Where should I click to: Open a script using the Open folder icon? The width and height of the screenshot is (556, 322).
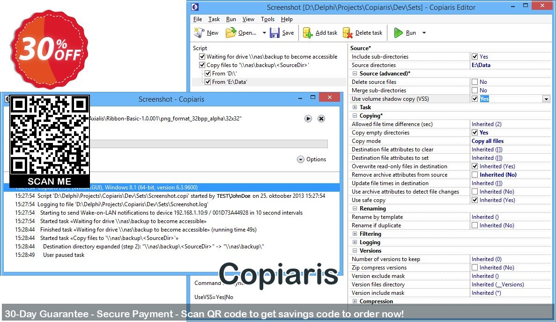tap(231, 33)
